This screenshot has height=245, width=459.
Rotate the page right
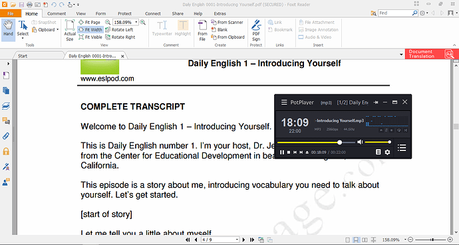click(x=120, y=37)
